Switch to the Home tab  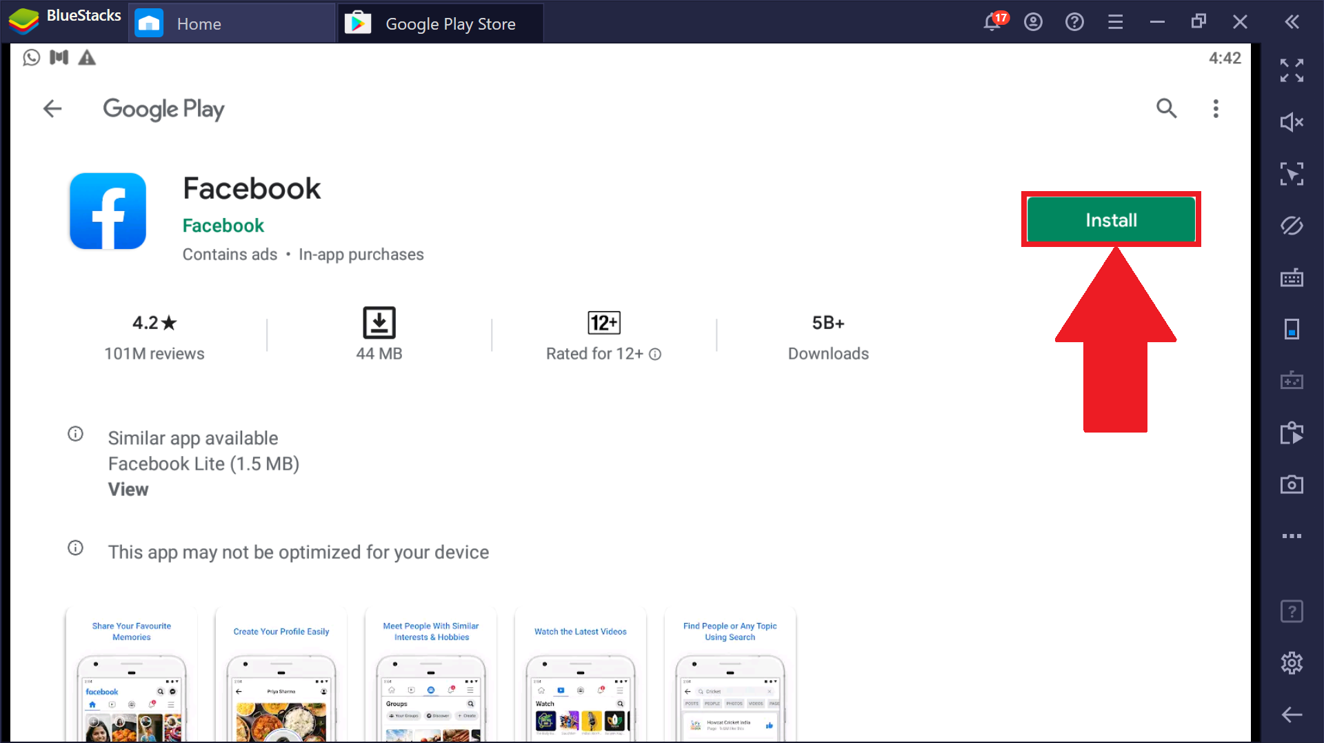pyautogui.click(x=232, y=23)
